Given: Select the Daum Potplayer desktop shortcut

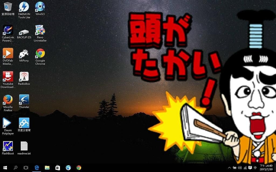Looking at the screenshot, I should click(x=8, y=126).
